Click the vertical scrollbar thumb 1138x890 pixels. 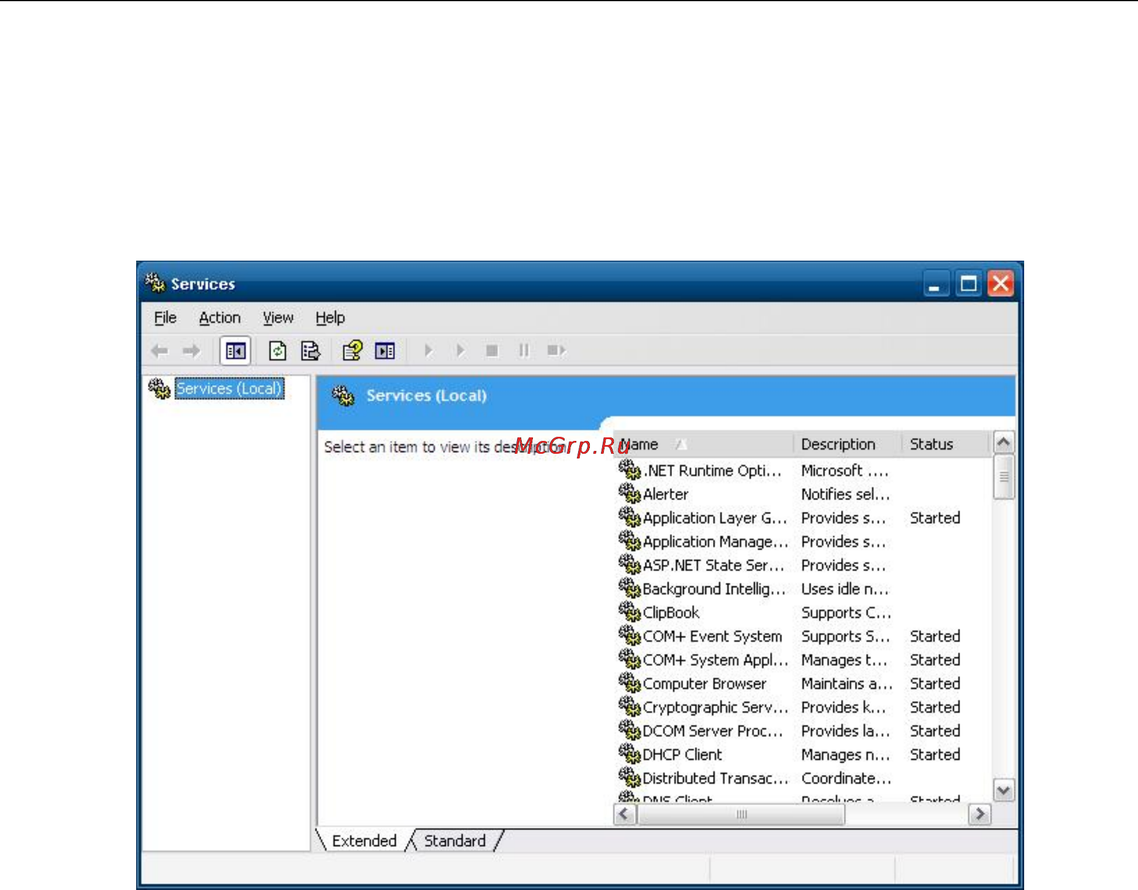pyautogui.click(x=1004, y=477)
